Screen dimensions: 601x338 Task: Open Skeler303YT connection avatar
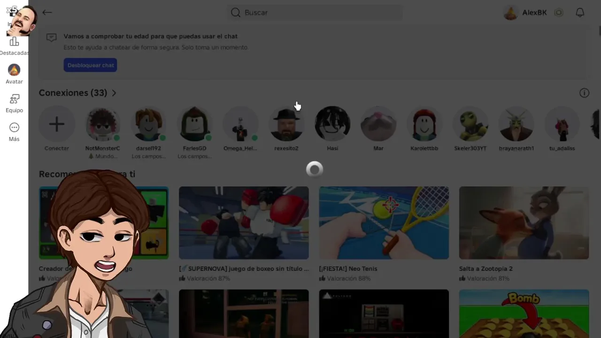click(x=470, y=124)
